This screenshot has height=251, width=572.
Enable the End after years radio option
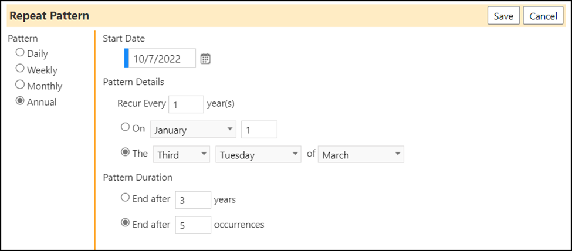(x=125, y=198)
